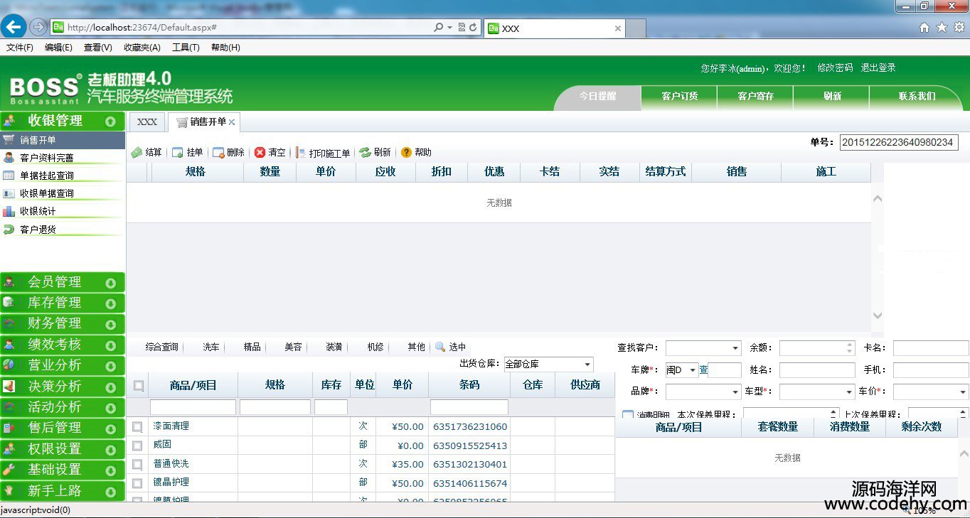Collapse the 收银管理 sidebar section
The image size is (970, 518).
click(63, 121)
